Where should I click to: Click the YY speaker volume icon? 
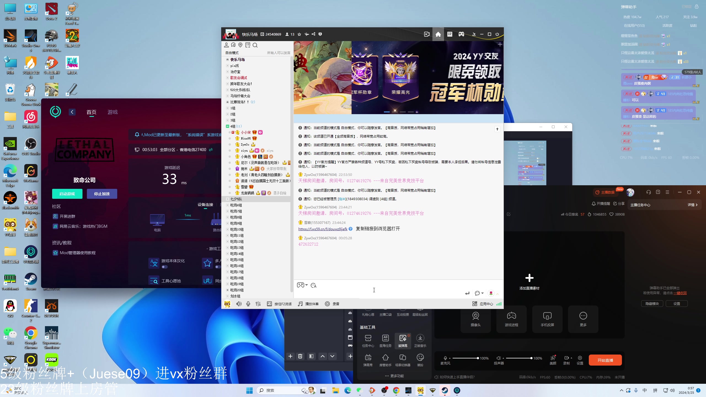coord(239,304)
